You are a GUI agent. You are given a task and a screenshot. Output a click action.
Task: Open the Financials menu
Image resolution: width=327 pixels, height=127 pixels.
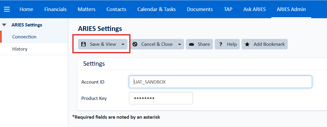click(55, 10)
